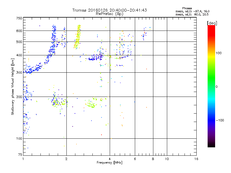Viewport: 231px width, 173px height.
Task: Click the y-axis '75' tick label
Action: 20,155
